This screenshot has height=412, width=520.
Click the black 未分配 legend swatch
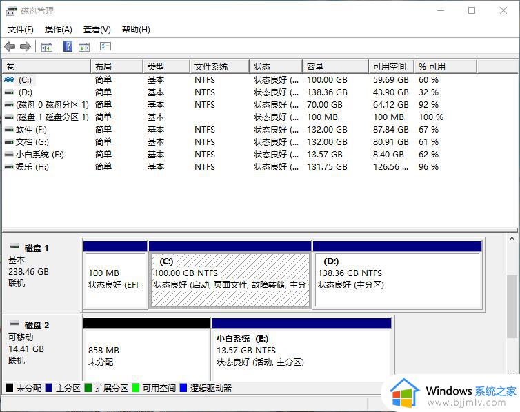10,388
